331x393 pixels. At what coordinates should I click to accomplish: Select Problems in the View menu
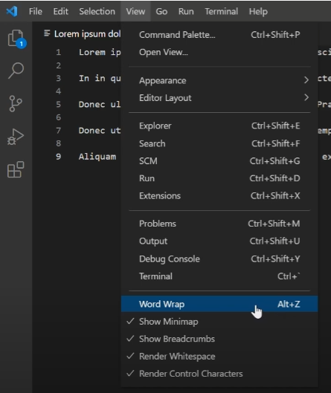click(x=219, y=224)
